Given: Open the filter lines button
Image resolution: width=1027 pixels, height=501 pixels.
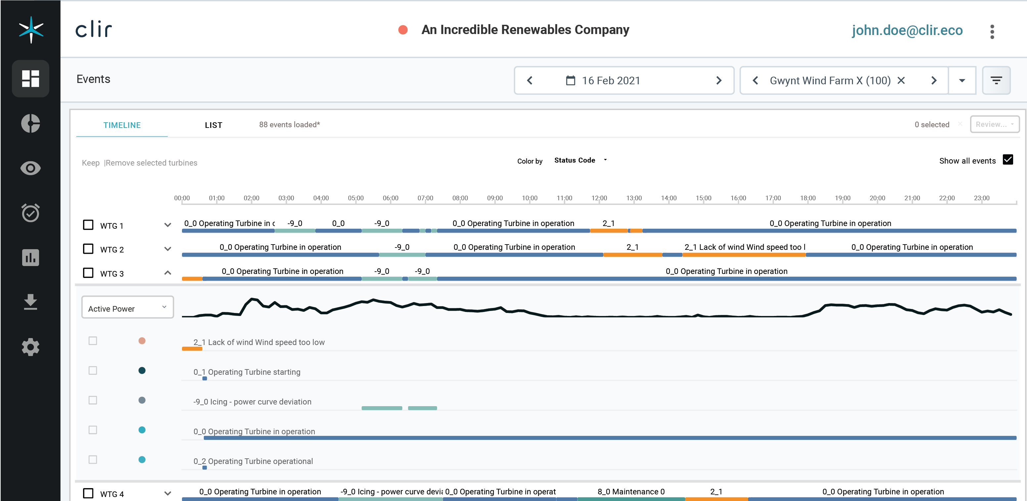Looking at the screenshot, I should pos(996,80).
